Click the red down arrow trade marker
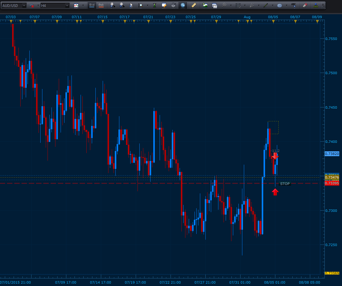Screen dimensions: 342x286 [275, 156]
